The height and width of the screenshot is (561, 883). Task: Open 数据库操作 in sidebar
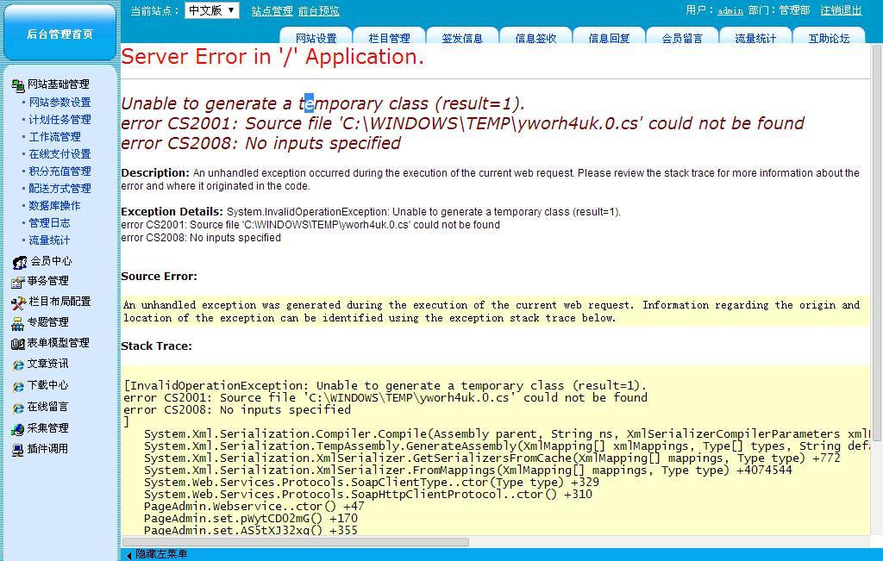pos(54,206)
